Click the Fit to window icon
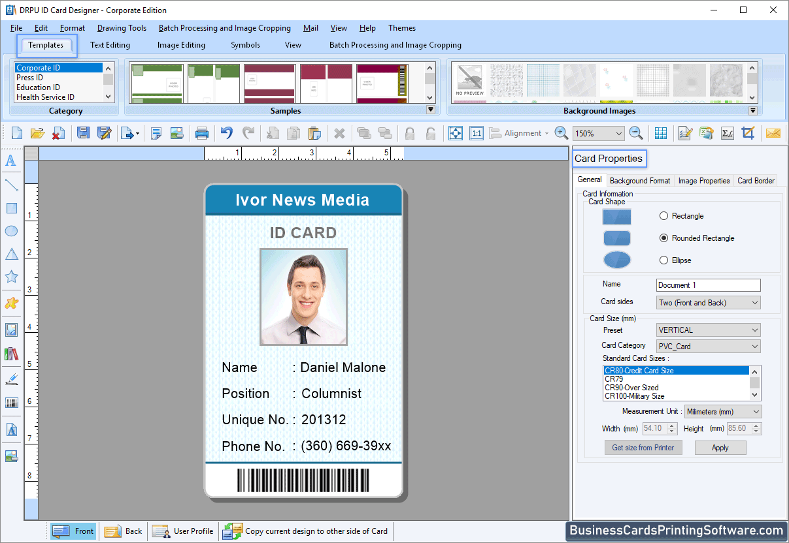 456,133
